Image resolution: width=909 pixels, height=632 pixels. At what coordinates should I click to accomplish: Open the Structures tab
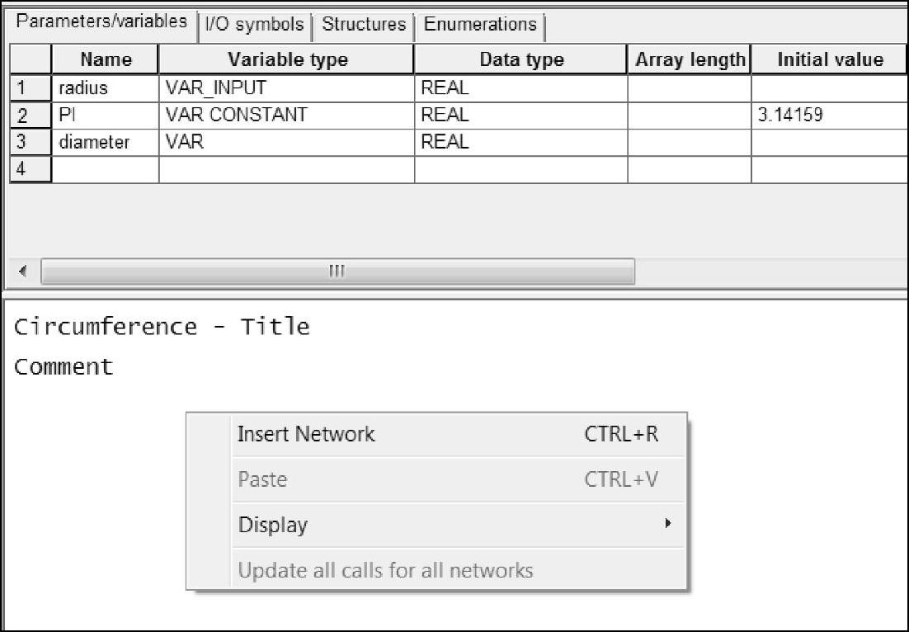point(363,25)
